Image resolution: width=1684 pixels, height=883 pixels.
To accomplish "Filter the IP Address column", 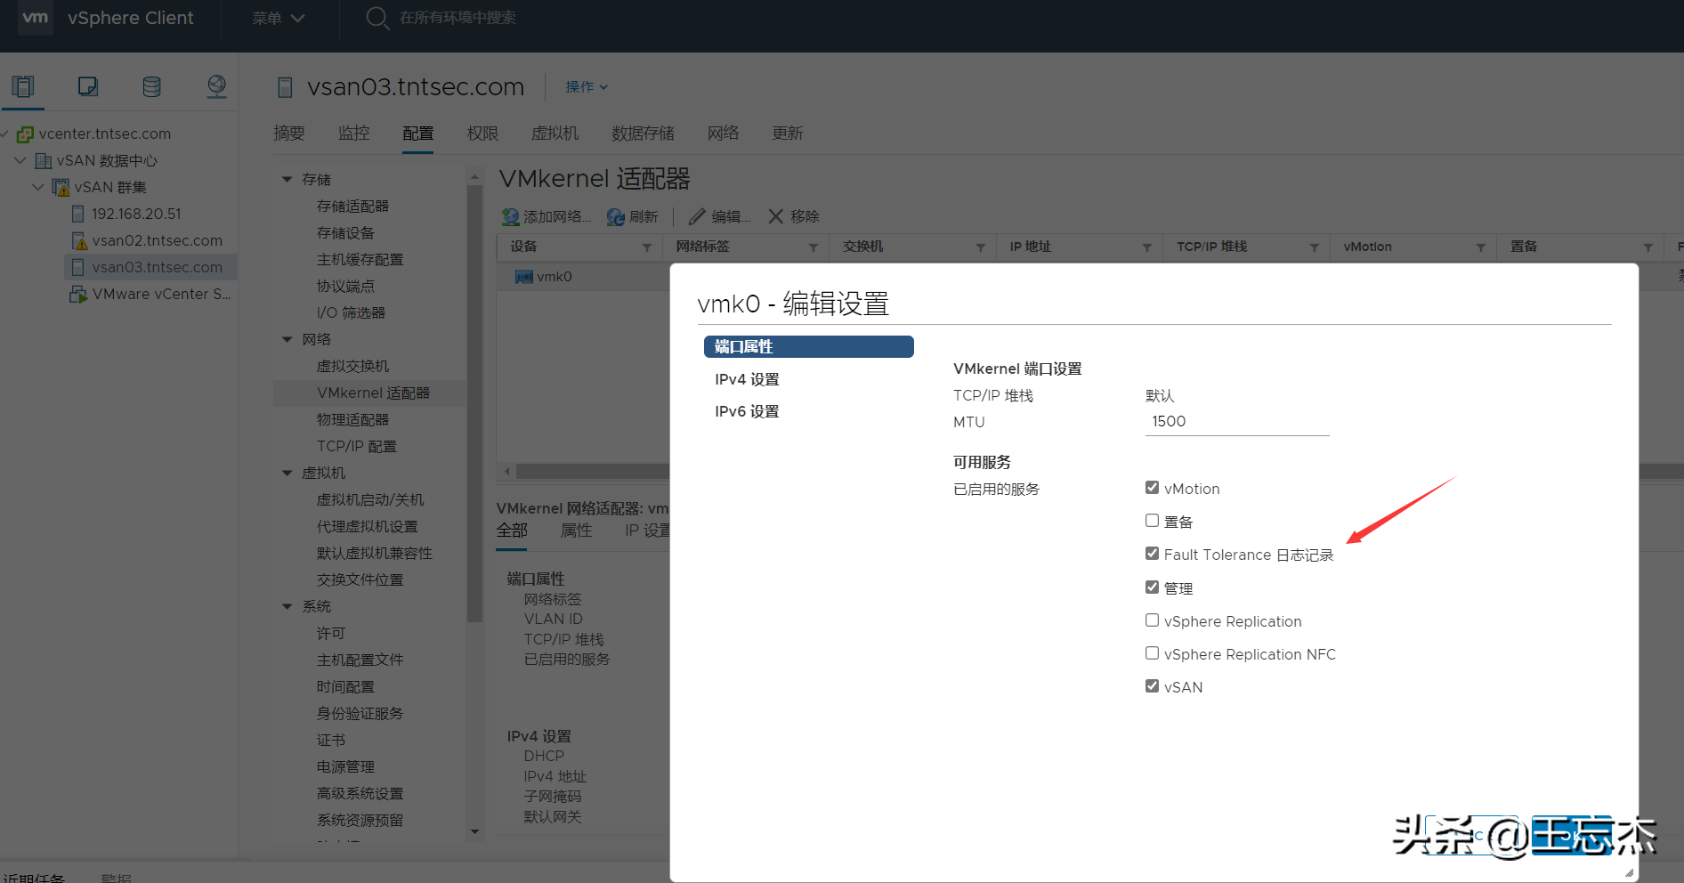I will pos(1147,247).
